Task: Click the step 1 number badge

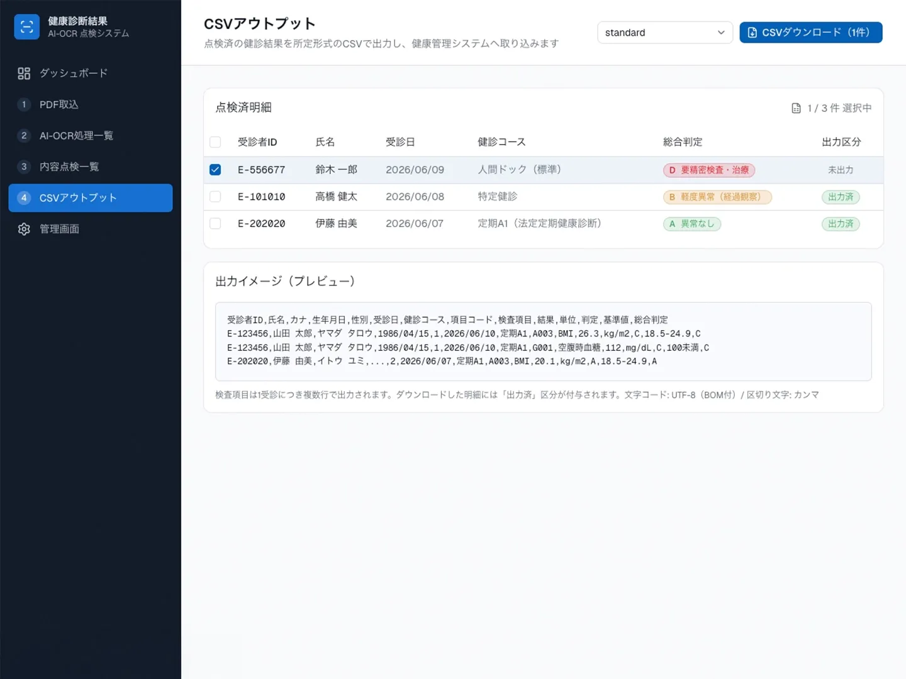Action: click(x=24, y=104)
